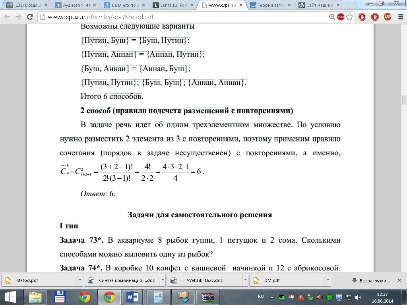Click the zoom magnifier icon in address bar
Image resolution: width=407 pixels, height=305 pixels.
[332, 17]
